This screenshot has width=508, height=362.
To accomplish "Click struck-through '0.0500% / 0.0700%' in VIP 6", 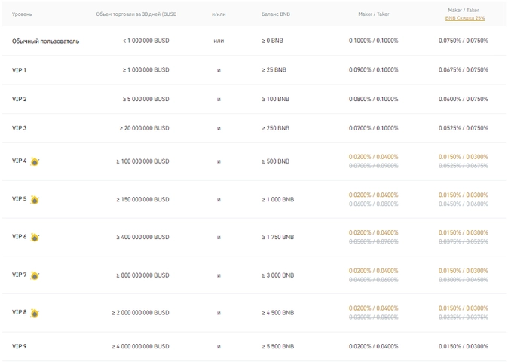I will 374,242.
